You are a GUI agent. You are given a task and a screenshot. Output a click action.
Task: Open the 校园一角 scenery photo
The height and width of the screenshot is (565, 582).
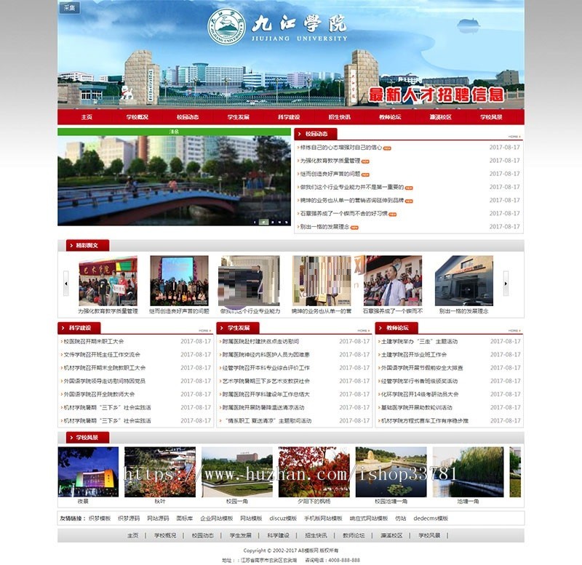[237, 472]
